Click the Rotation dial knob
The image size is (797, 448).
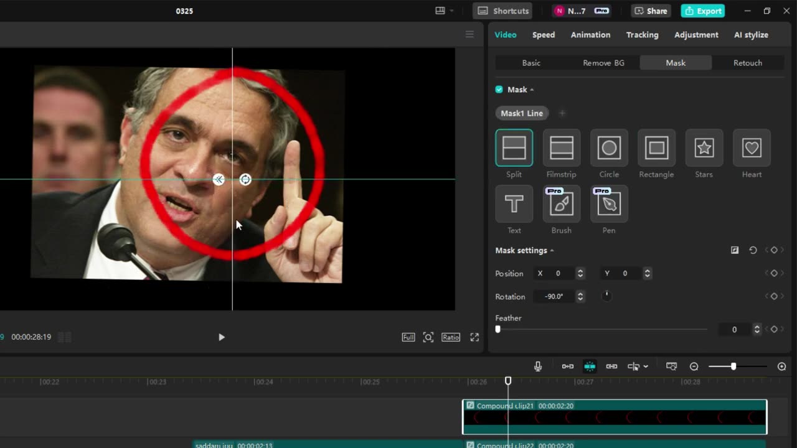click(x=606, y=296)
